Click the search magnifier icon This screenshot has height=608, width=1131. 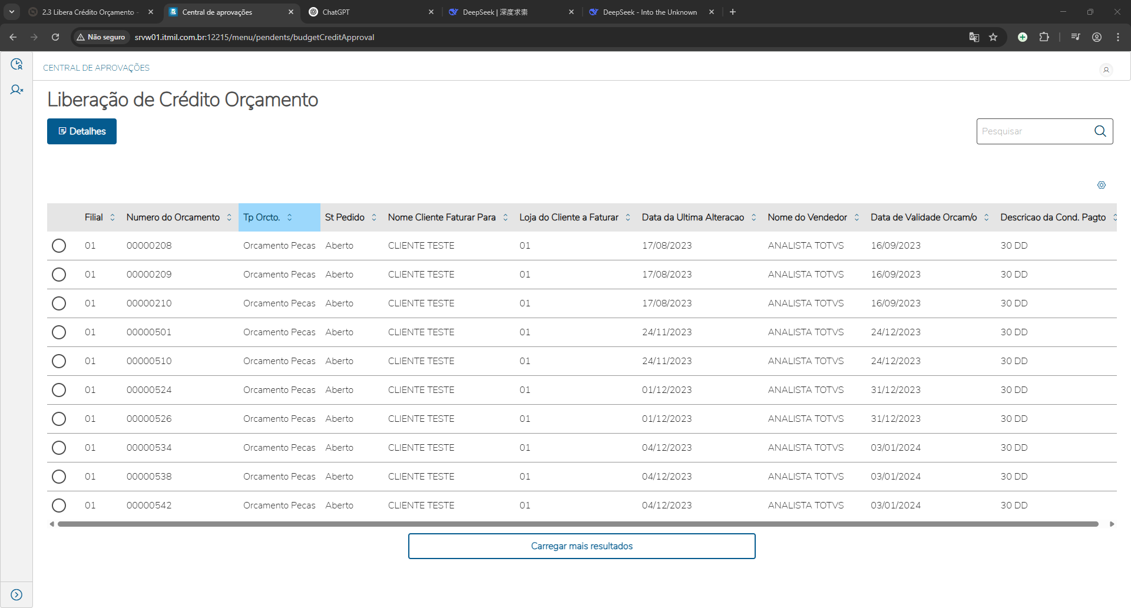(1100, 131)
